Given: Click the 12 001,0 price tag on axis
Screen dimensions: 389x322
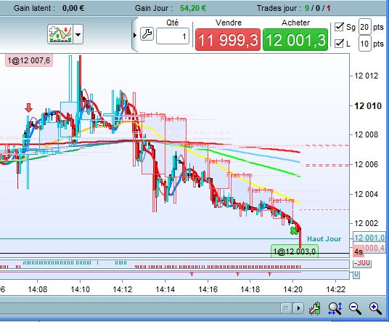Looking at the screenshot, I should click(369, 238).
